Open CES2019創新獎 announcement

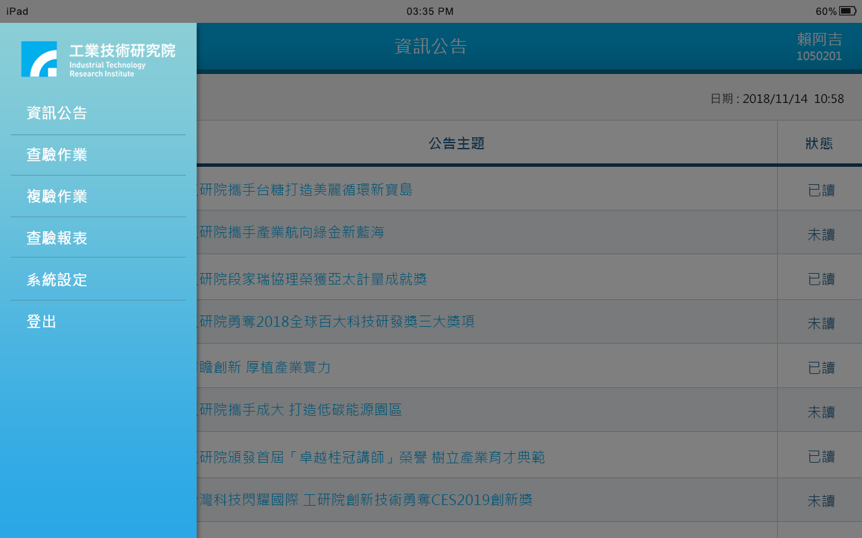coord(364,500)
